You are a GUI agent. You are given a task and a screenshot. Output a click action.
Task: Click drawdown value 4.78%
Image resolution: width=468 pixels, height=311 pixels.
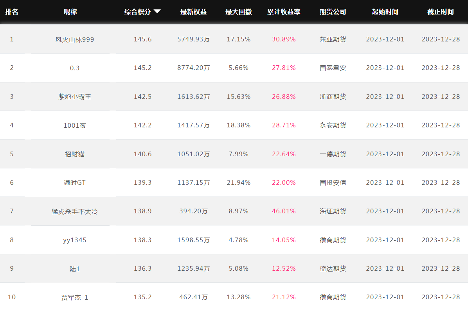coord(238,240)
